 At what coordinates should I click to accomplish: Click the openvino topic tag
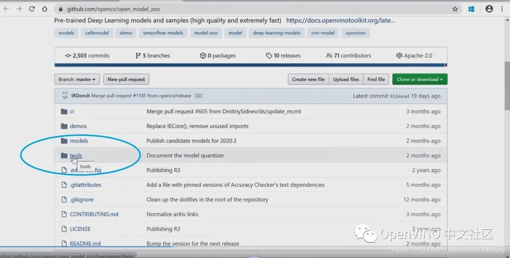tap(356, 33)
